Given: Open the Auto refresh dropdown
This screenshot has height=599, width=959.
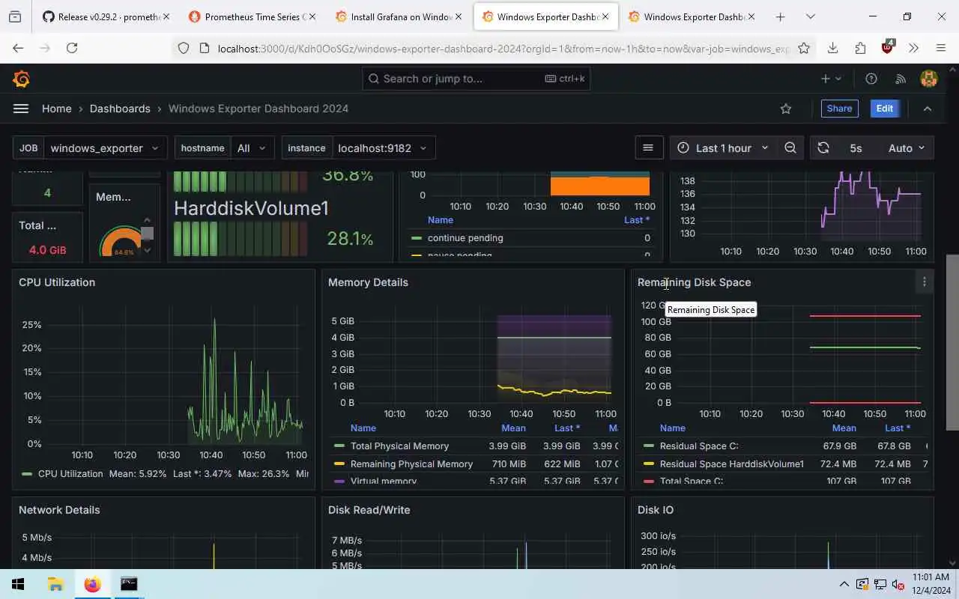Looking at the screenshot, I should click(907, 148).
